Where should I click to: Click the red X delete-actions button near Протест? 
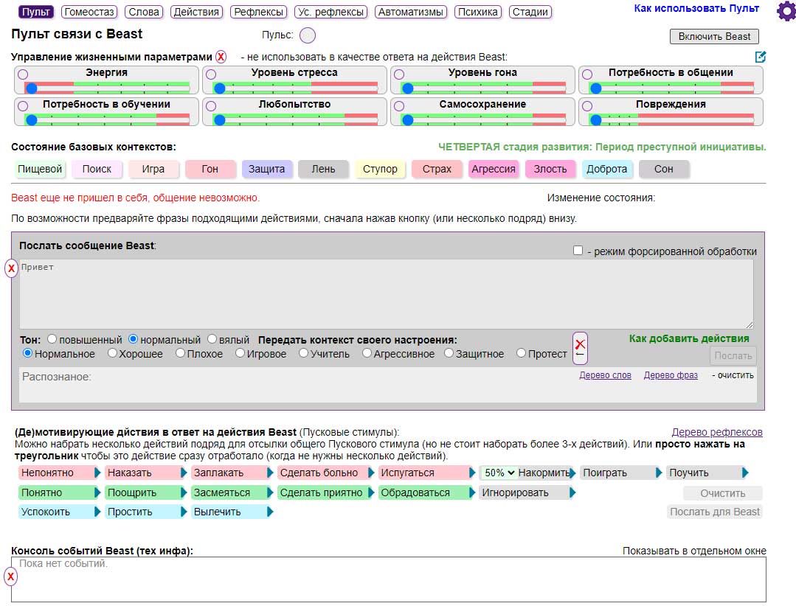pos(580,348)
